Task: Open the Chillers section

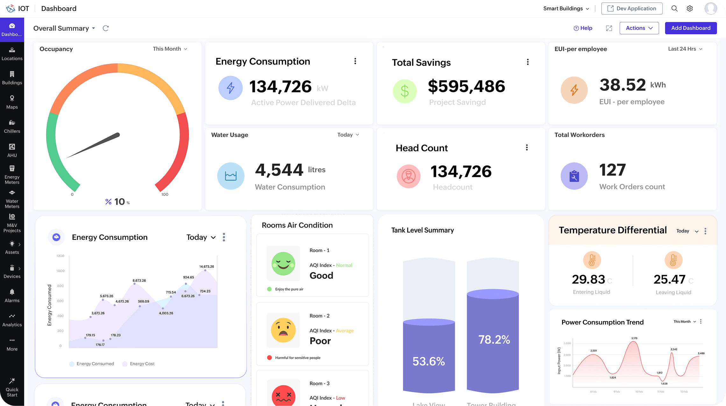Action: click(12, 126)
